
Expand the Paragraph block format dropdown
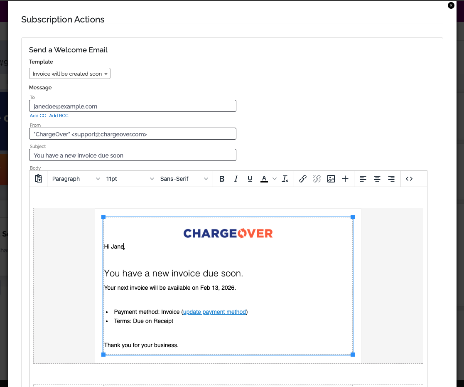coord(76,179)
